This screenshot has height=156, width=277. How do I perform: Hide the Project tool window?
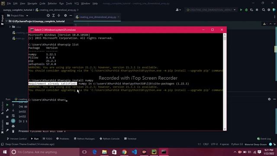coord(71,16)
